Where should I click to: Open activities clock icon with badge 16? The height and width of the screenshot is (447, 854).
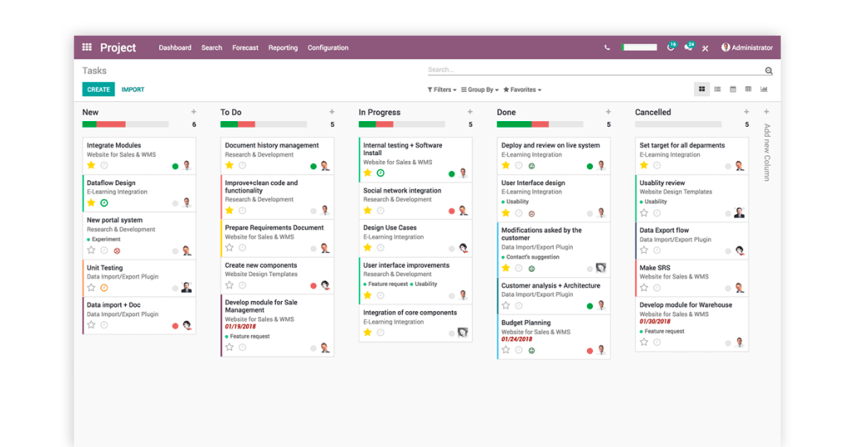[x=671, y=48]
